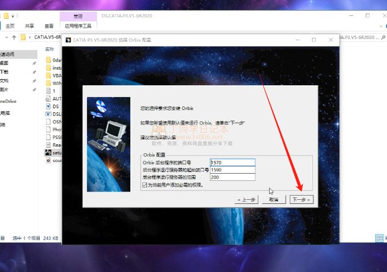Switch to details view icon in Explorer status bar
The height and width of the screenshot is (272, 387).
tap(379, 238)
